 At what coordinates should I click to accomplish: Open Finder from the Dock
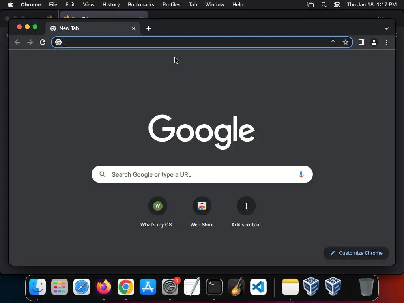pyautogui.click(x=37, y=287)
